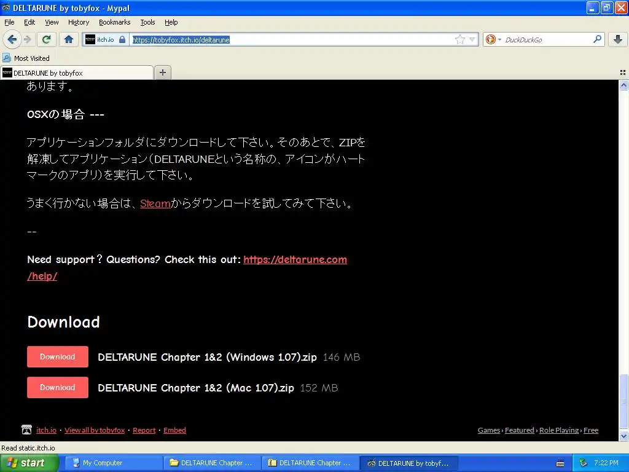The image size is (629, 472).
Task: Click the itch.io site identity icon
Action: point(90,39)
